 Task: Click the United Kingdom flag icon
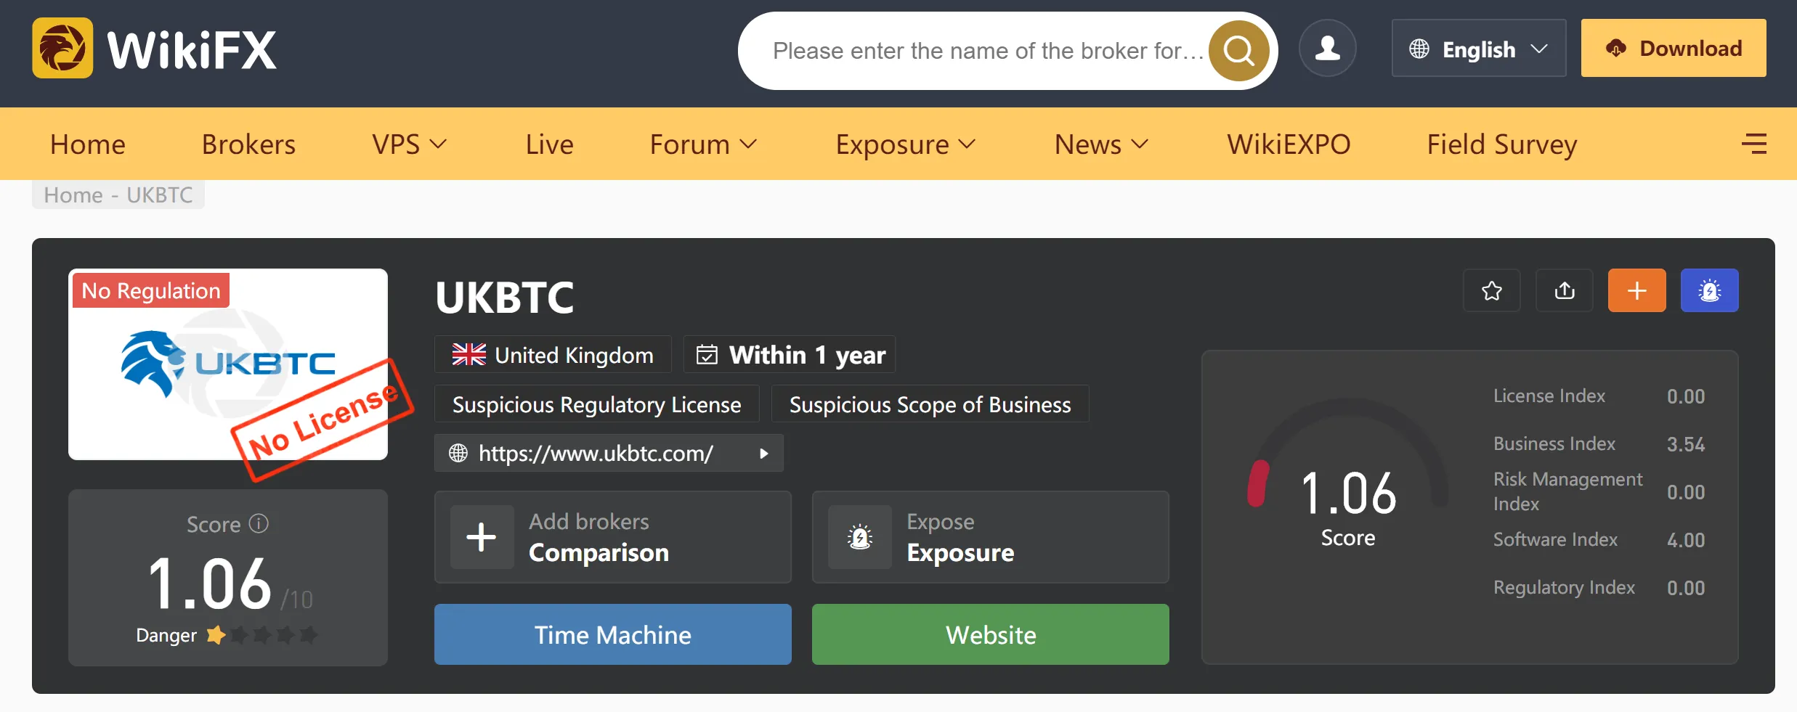469,355
